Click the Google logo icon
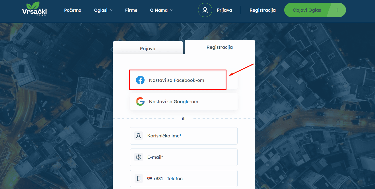Viewport: 375px width, 189px height. pos(140,101)
